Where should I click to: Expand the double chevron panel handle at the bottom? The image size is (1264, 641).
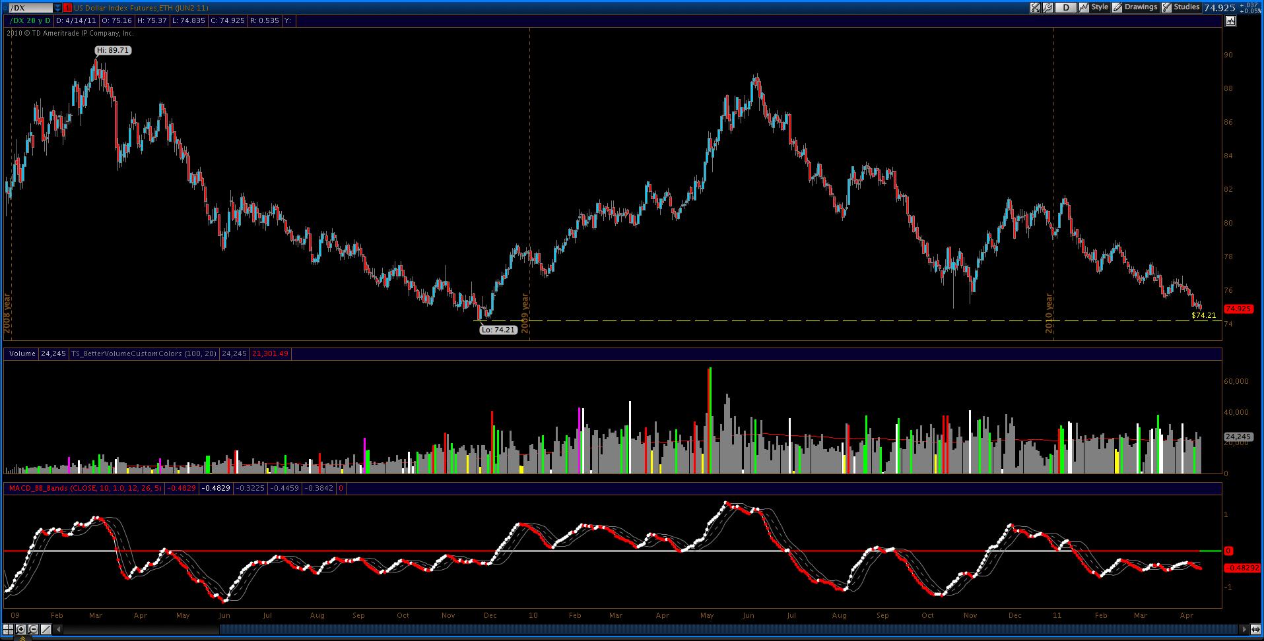pyautogui.click(x=22, y=638)
